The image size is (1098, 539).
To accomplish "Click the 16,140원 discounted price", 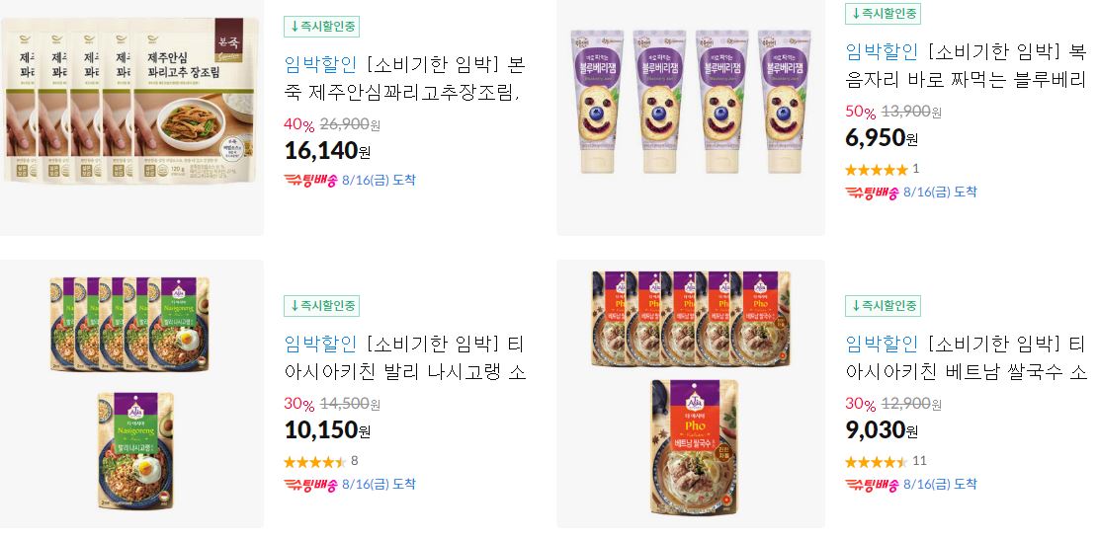I will pos(327,150).
